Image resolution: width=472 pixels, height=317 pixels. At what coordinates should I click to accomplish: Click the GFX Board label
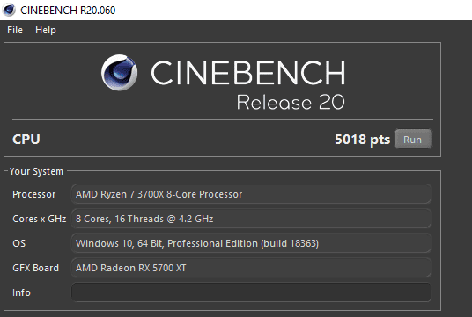pos(35,268)
